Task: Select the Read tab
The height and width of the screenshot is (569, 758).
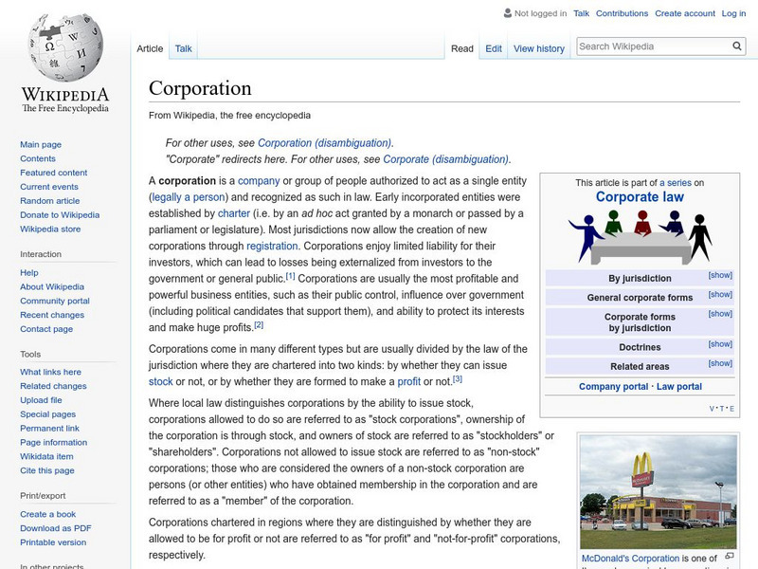Action: [x=462, y=48]
